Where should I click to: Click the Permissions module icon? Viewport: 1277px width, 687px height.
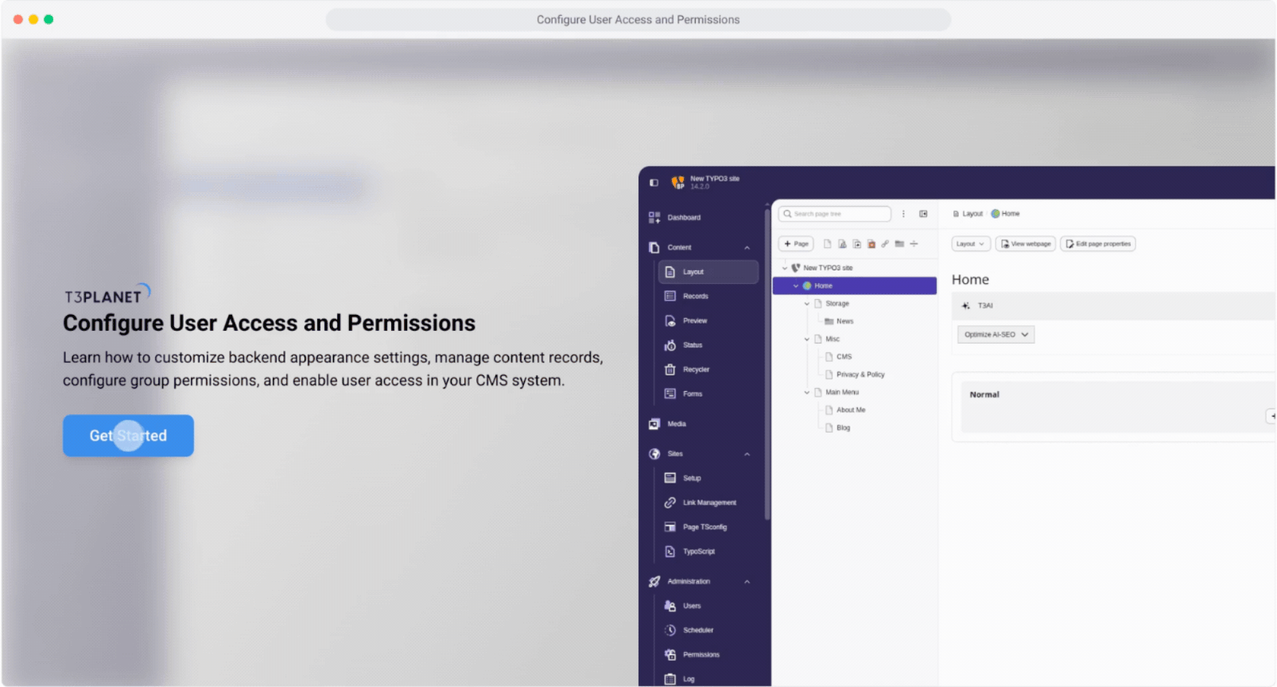670,654
